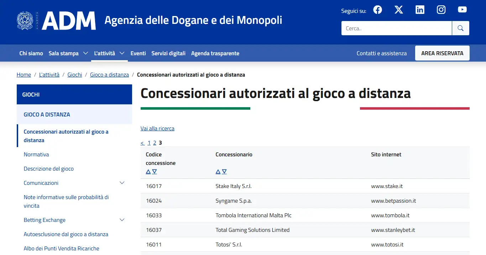Viewport: 486px width, 255px height.
Task: Sort Codice concessione ascending arrow
Action: coord(148,172)
